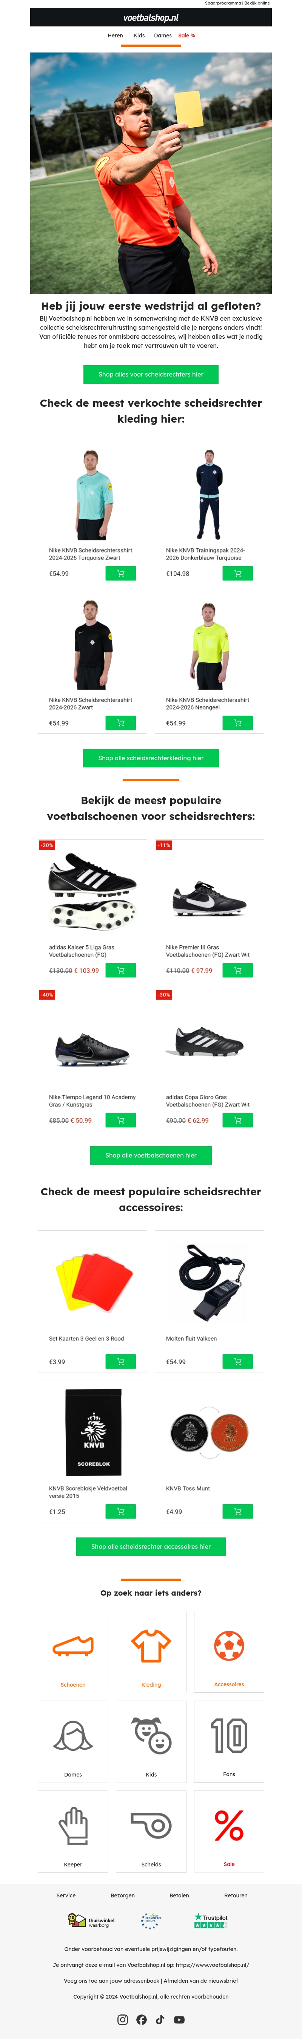302x2039 pixels.
Task: Go to the Sale % menu item
Action: 186,36
